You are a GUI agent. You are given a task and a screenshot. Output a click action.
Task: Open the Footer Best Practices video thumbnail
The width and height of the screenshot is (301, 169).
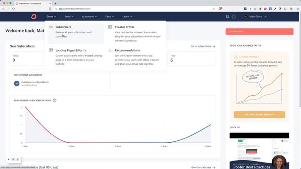coord(259,151)
